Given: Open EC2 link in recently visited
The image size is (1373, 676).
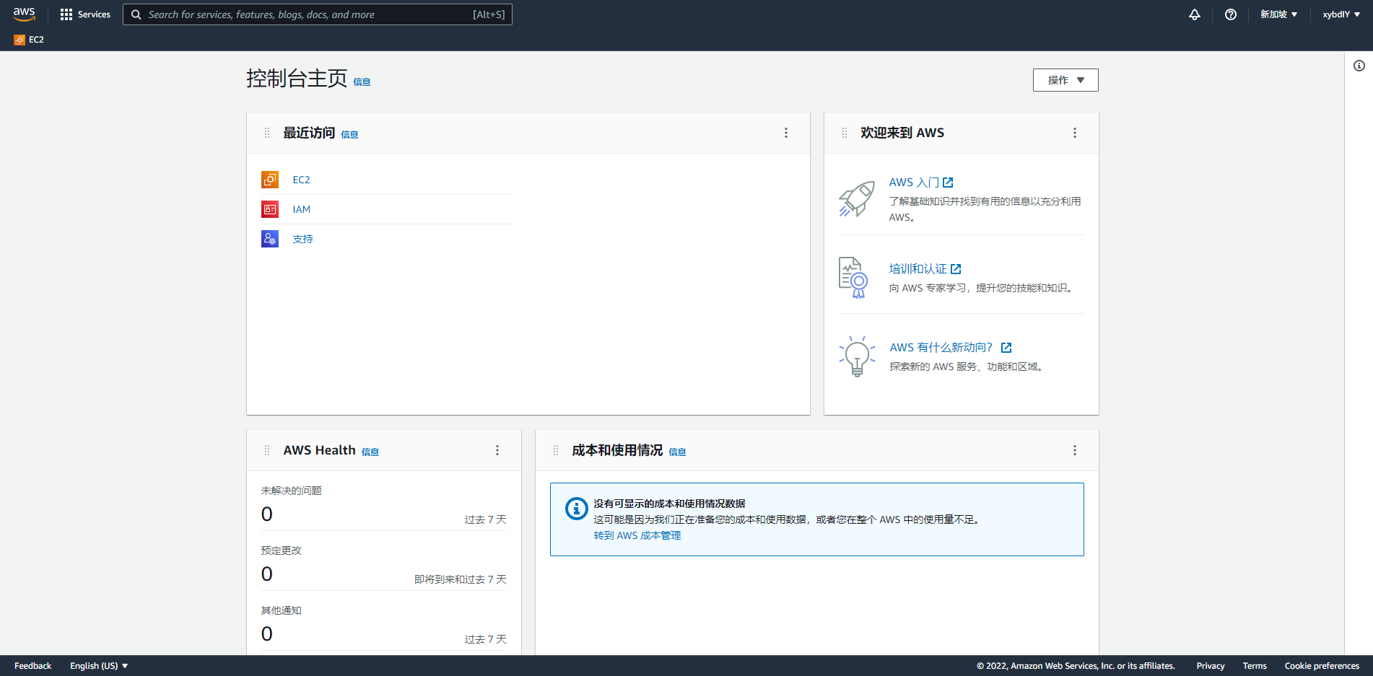Looking at the screenshot, I should pyautogui.click(x=301, y=180).
